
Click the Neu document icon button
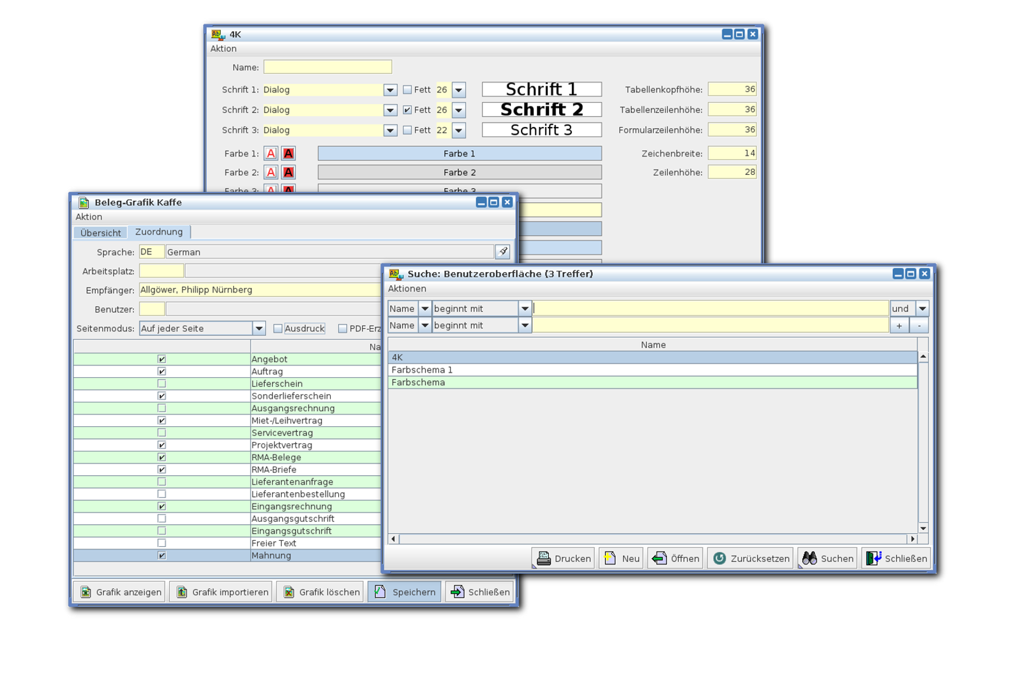point(610,558)
